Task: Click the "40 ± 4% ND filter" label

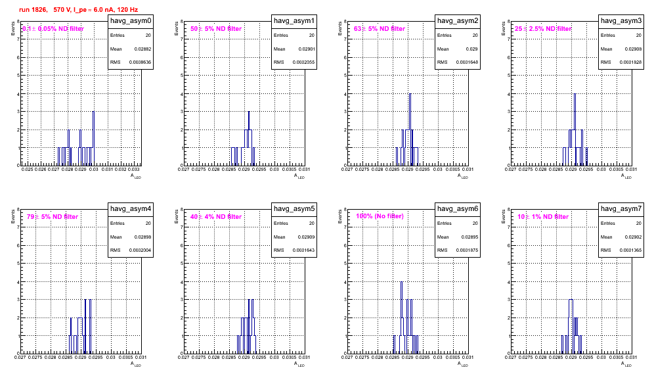Action: 216,217
